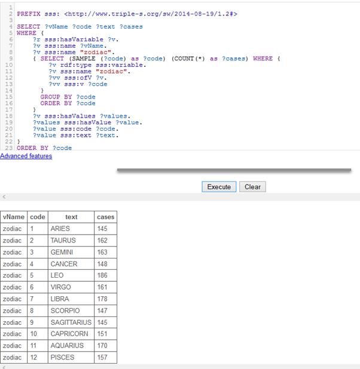The width and height of the screenshot is (360, 369).
Task: Select the CANCER cell
Action: coord(71,264)
